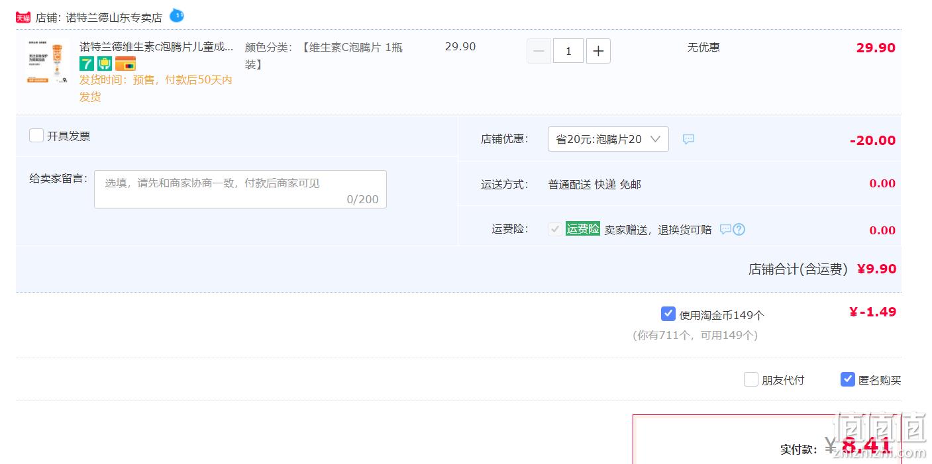Click the 实付款 label
932x464 pixels.
[x=799, y=450]
